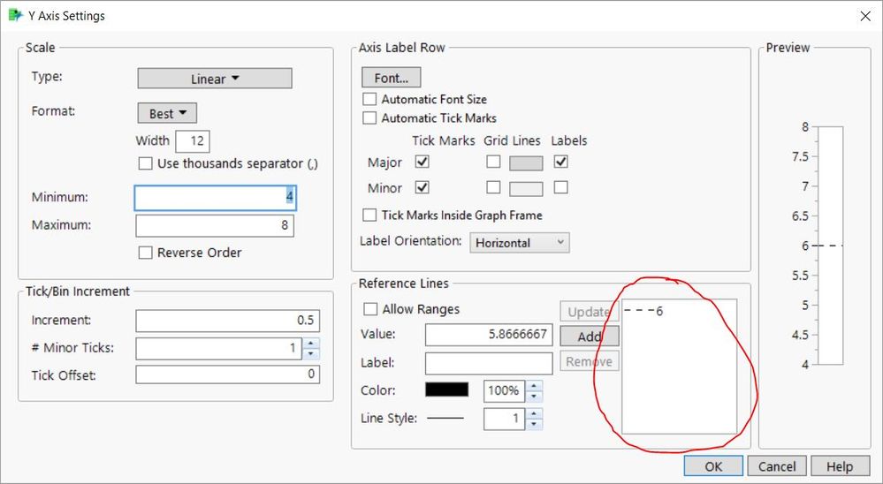Click the format Width field

[x=193, y=140]
